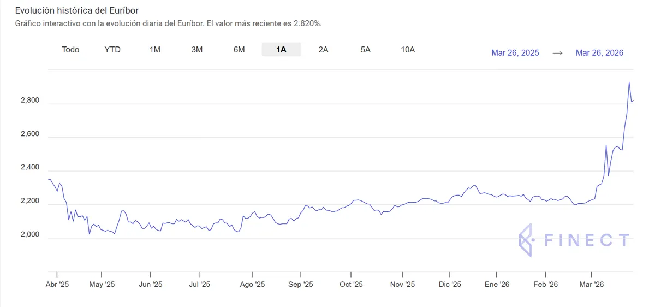
Task: View the 5A history range
Action: coord(366,50)
